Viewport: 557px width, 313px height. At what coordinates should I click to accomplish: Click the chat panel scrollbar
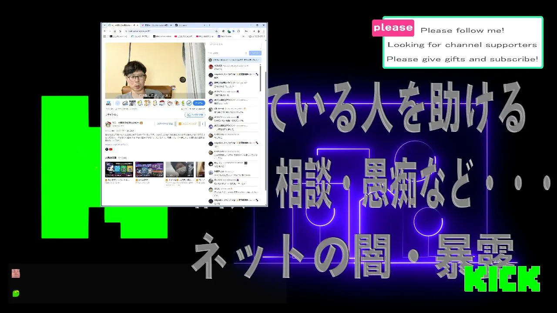pyautogui.click(x=260, y=78)
